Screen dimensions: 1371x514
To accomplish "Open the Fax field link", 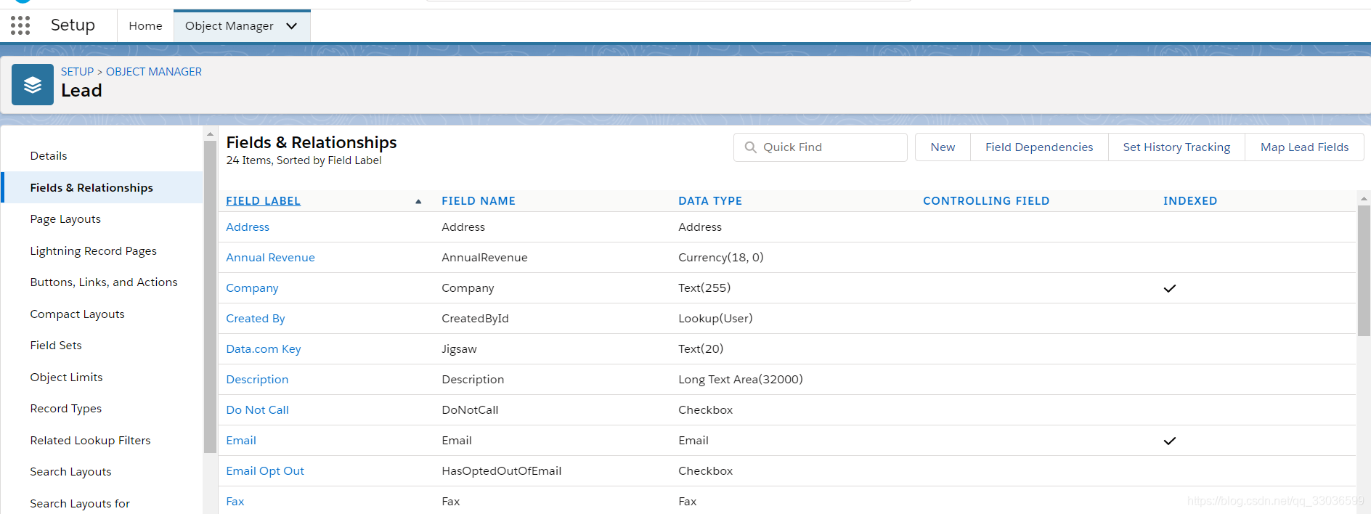I will coord(235,502).
